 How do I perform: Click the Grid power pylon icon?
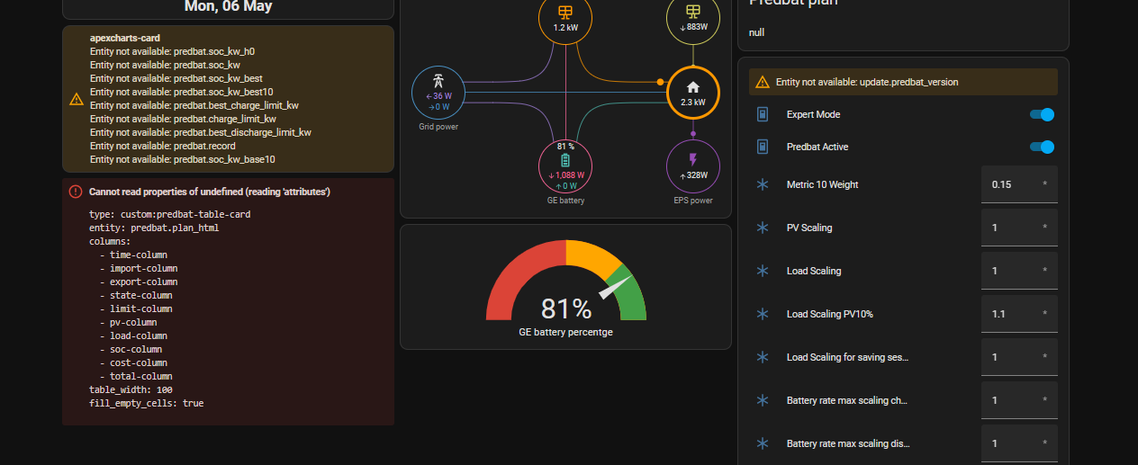coord(438,80)
